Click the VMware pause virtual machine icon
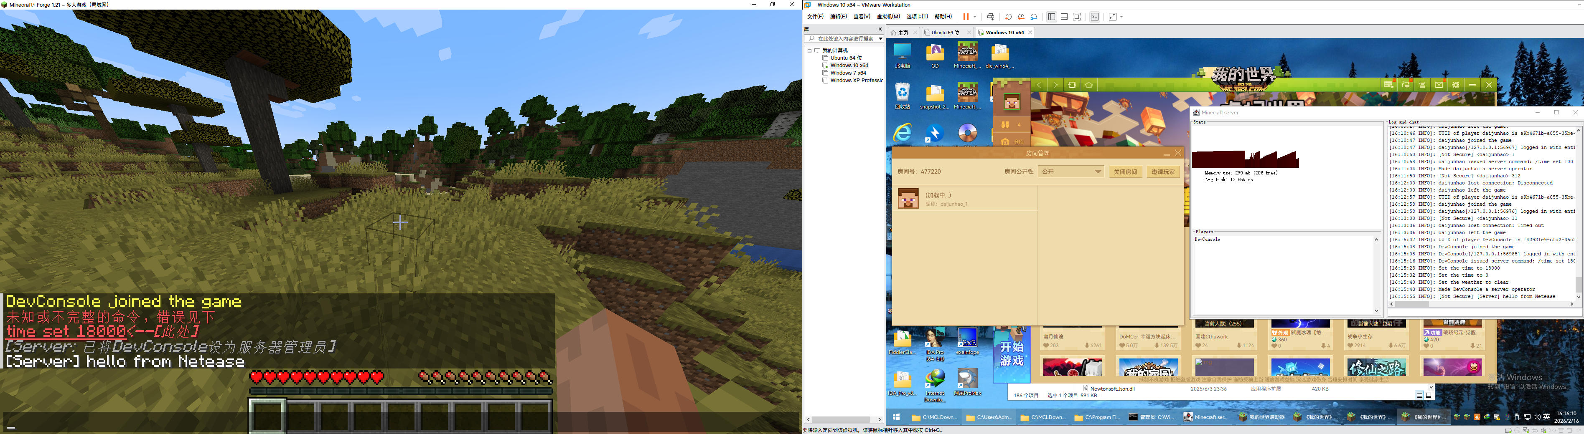The height and width of the screenshot is (434, 1584). click(x=966, y=17)
